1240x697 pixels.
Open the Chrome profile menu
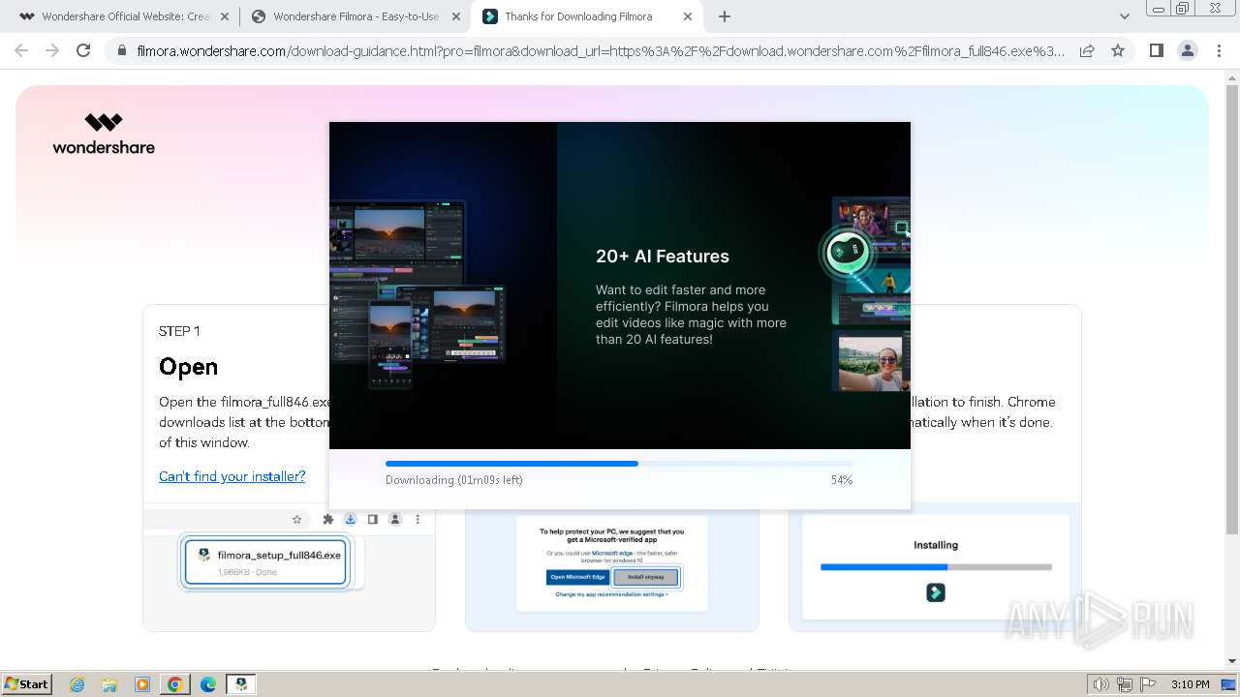[x=1187, y=51]
